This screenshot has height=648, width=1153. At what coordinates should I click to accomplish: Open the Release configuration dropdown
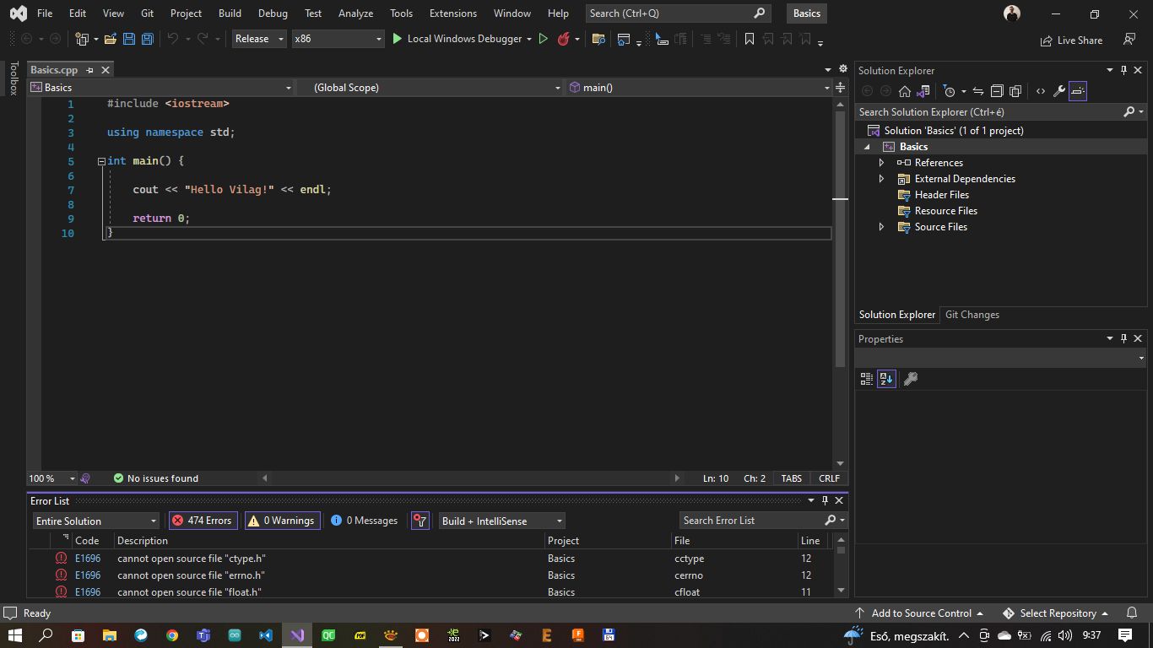(x=279, y=39)
